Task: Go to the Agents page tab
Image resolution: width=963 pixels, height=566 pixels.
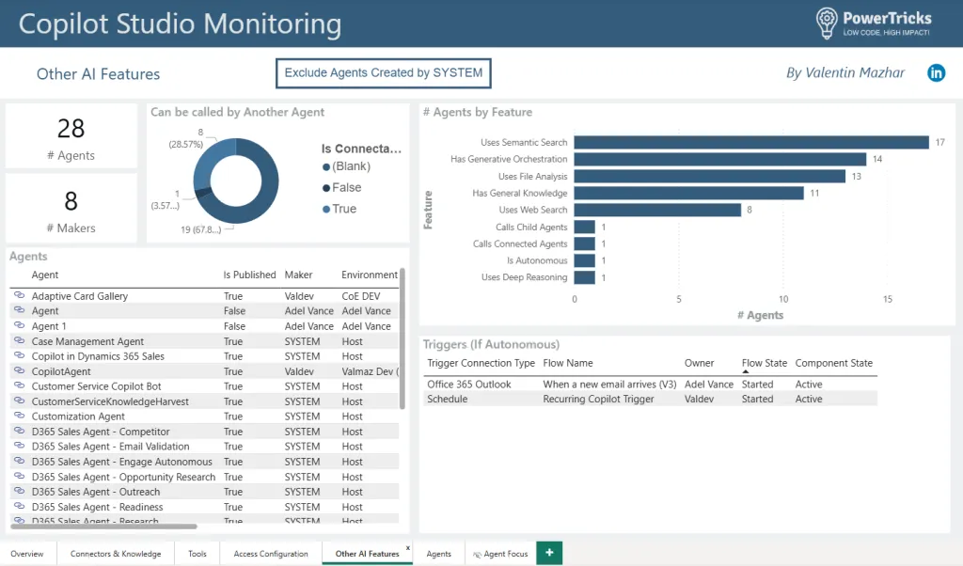Action: pyautogui.click(x=438, y=553)
